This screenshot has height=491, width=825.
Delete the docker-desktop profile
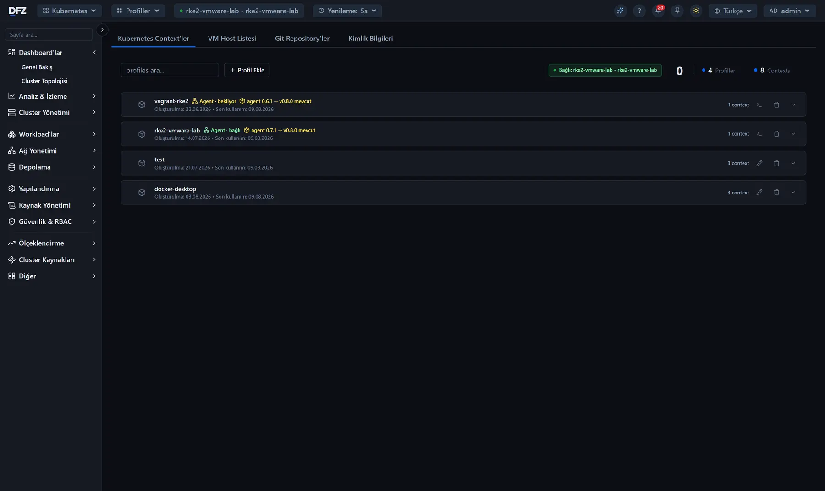776,193
